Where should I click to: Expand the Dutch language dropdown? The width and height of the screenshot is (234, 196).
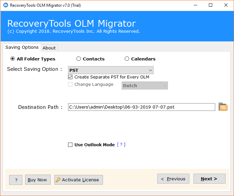(145, 85)
